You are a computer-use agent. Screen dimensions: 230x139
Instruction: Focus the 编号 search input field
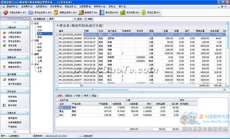[x=64, y=19]
